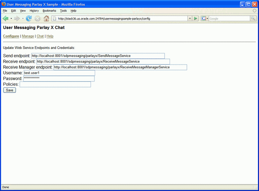Open the Tools menu

coord(63,11)
